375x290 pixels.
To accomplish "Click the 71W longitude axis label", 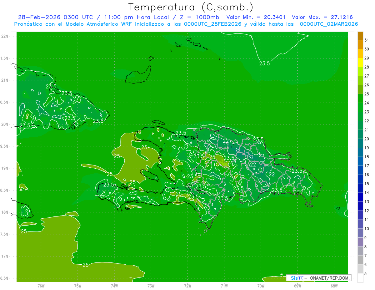I will coord(224,286).
